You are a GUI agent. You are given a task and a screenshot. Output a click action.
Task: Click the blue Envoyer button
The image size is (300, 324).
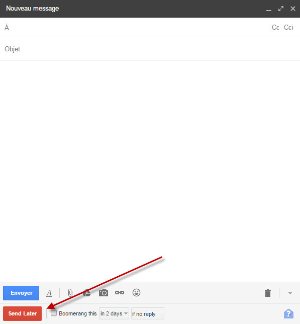tap(21, 293)
